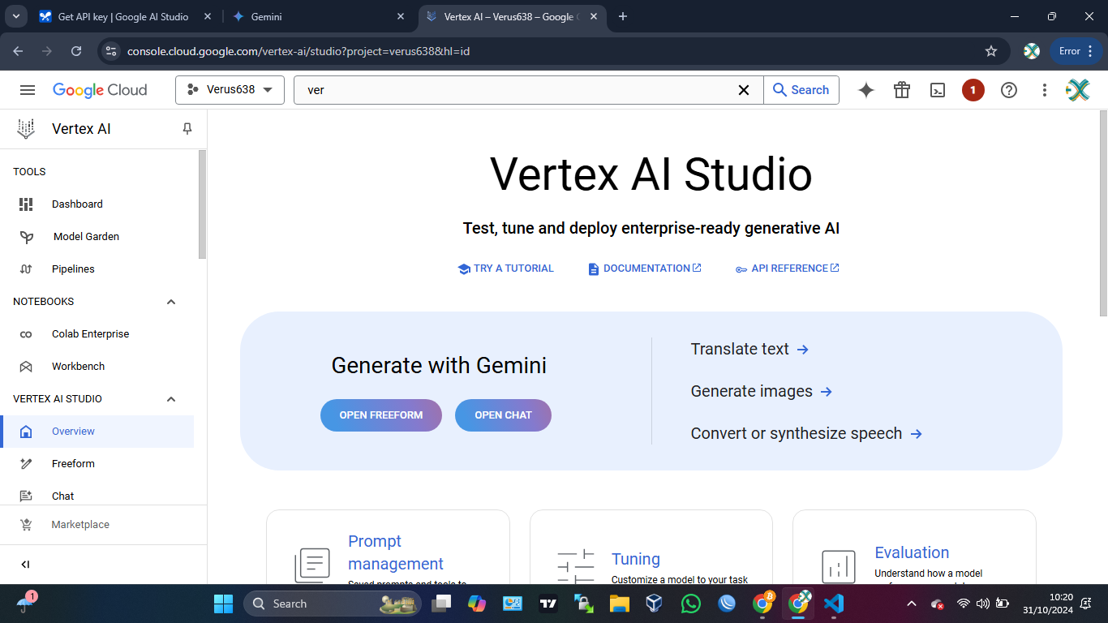Open the API Reference link
Viewport: 1108px width, 623px height.
pos(788,269)
